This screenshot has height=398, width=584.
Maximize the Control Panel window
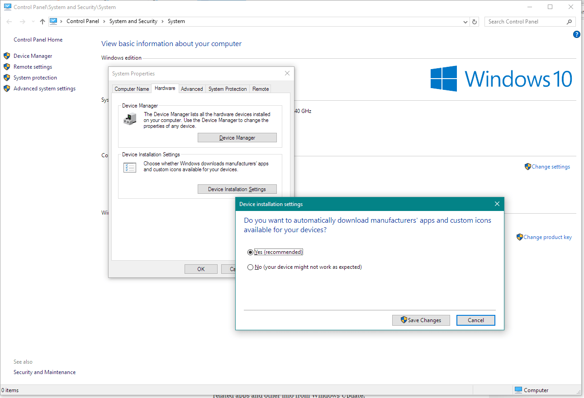coord(550,7)
